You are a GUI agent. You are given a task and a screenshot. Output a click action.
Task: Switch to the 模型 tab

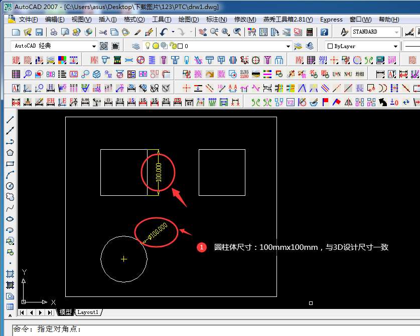[x=65, y=312]
